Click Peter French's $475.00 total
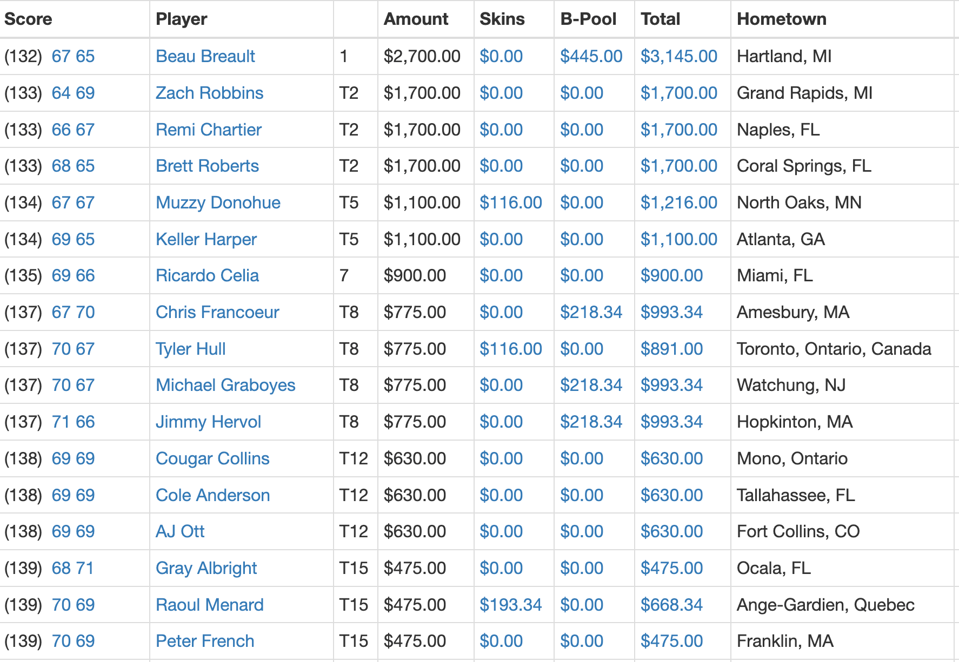Screen dimensions: 959x662 671,641
